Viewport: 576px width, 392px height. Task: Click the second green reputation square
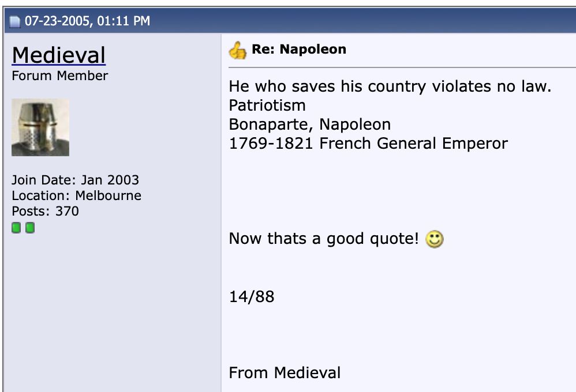30,228
